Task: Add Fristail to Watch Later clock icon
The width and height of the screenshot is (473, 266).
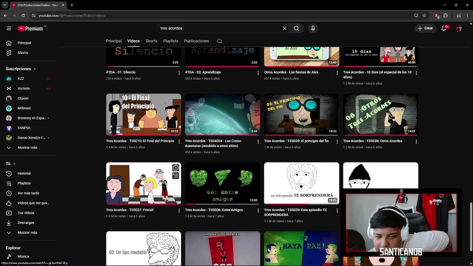Action: pyautogui.click(x=176, y=168)
